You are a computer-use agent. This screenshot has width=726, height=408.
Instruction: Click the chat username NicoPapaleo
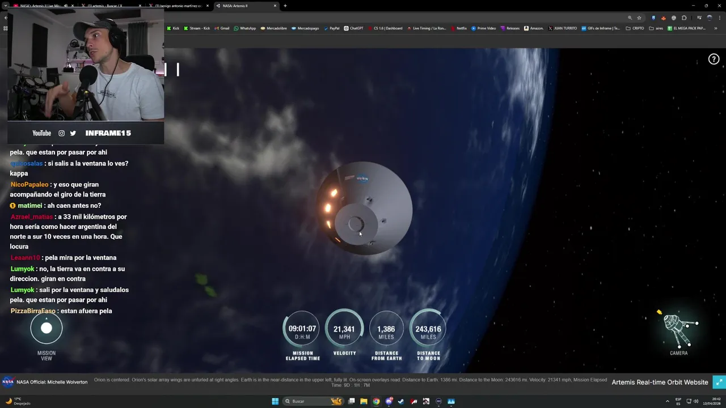pos(29,185)
